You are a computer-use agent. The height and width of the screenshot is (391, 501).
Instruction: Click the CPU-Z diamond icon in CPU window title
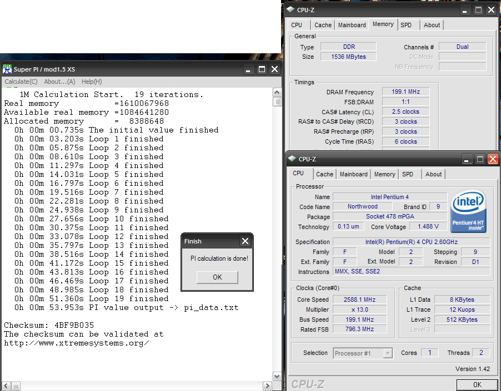pos(292,159)
